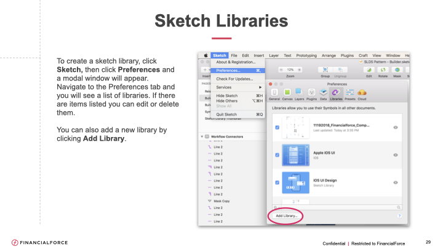The height and width of the screenshot is (249, 443).
Task: Click the Workflow Connectors artboard icon
Action: 207,136
